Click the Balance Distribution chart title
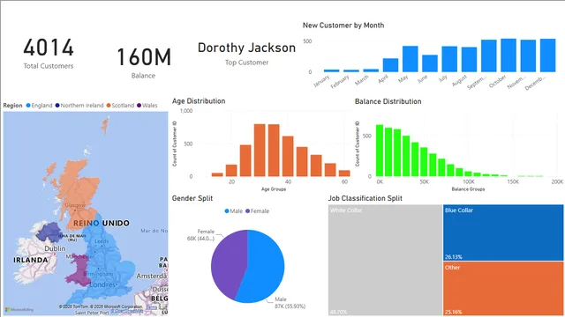 [388, 101]
